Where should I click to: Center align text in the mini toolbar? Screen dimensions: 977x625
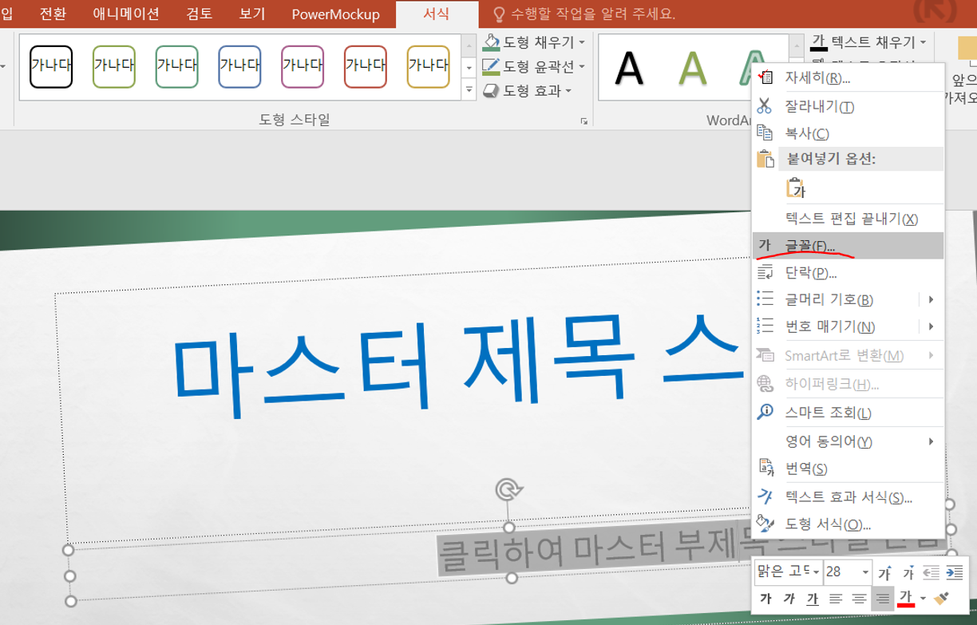click(x=859, y=598)
